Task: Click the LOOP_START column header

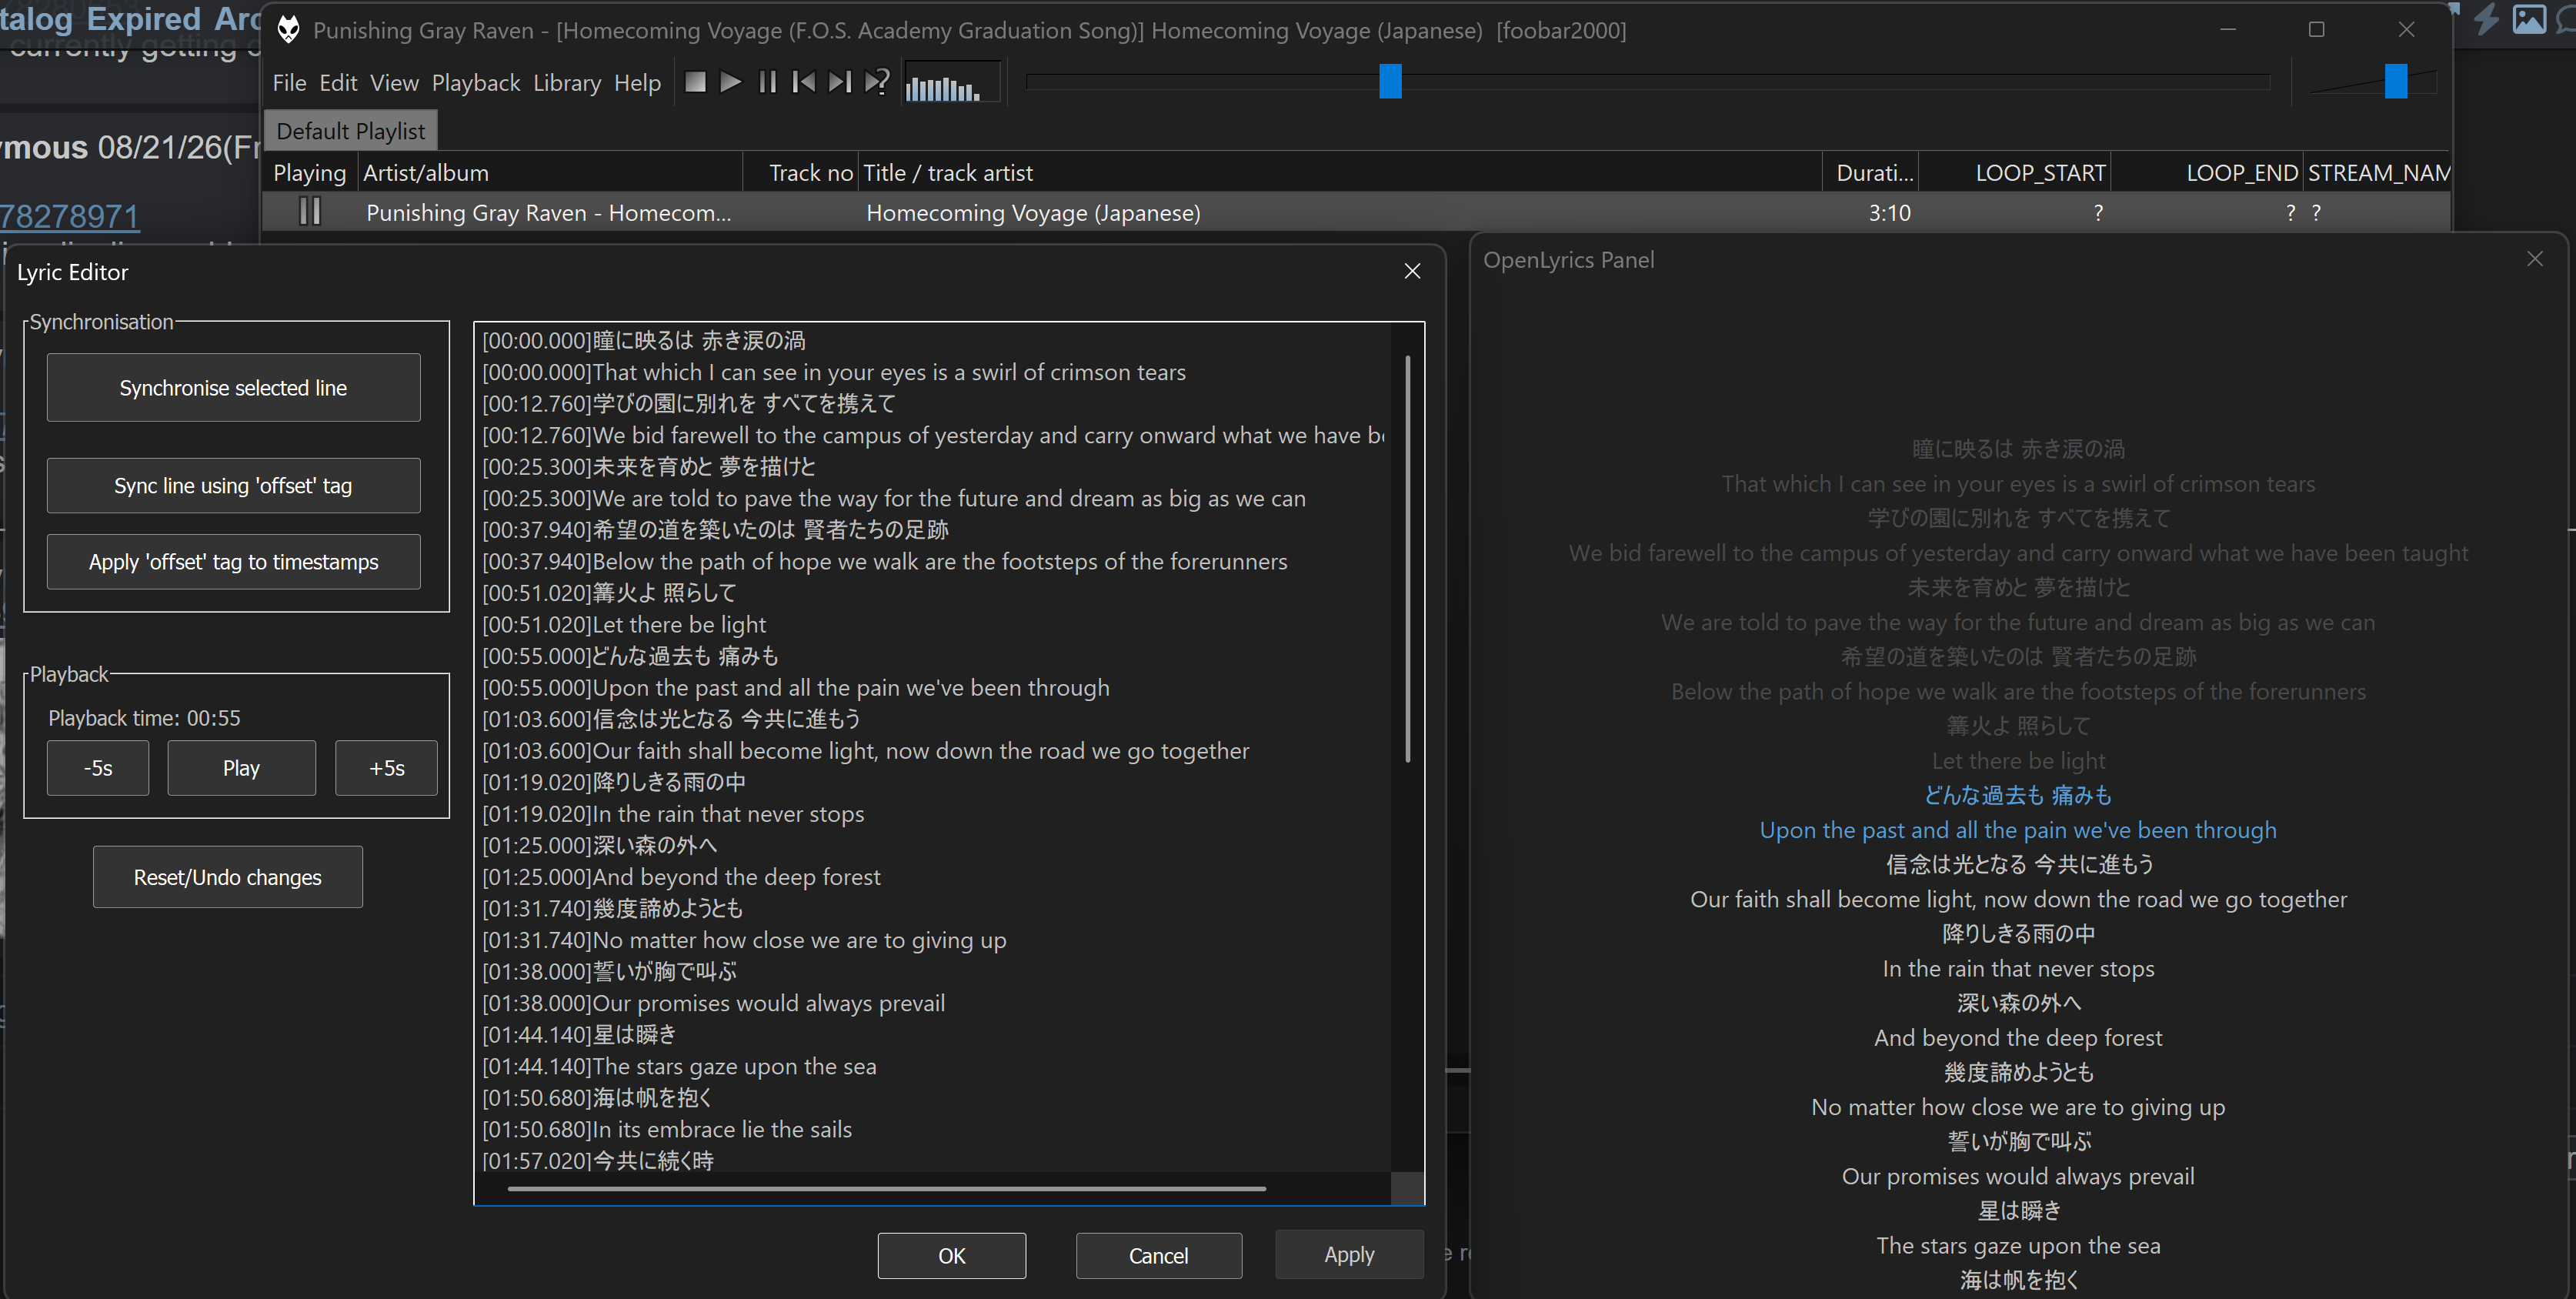Action: pos(2015,172)
